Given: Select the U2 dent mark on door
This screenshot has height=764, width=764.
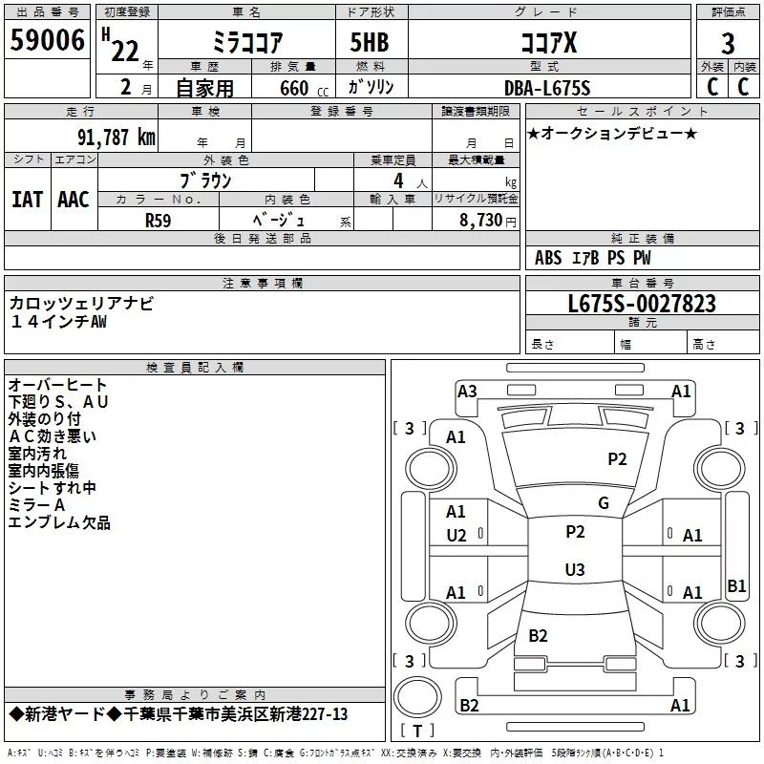Looking at the screenshot, I should [x=456, y=536].
